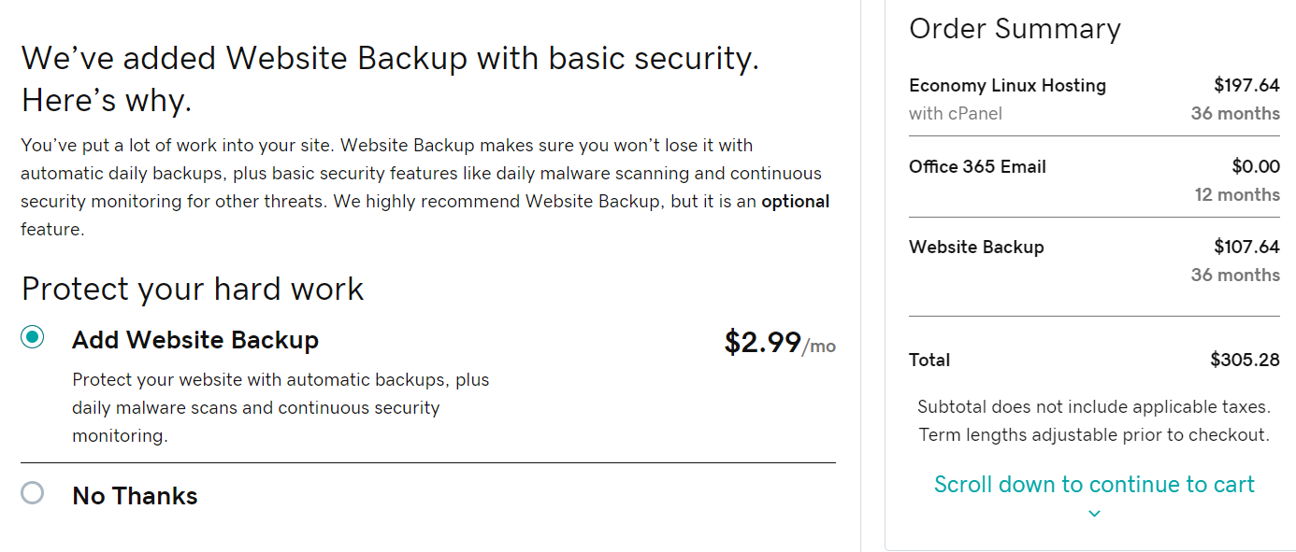The height and width of the screenshot is (552, 1296).
Task: Click the Add Website Backup label text
Action: click(195, 340)
